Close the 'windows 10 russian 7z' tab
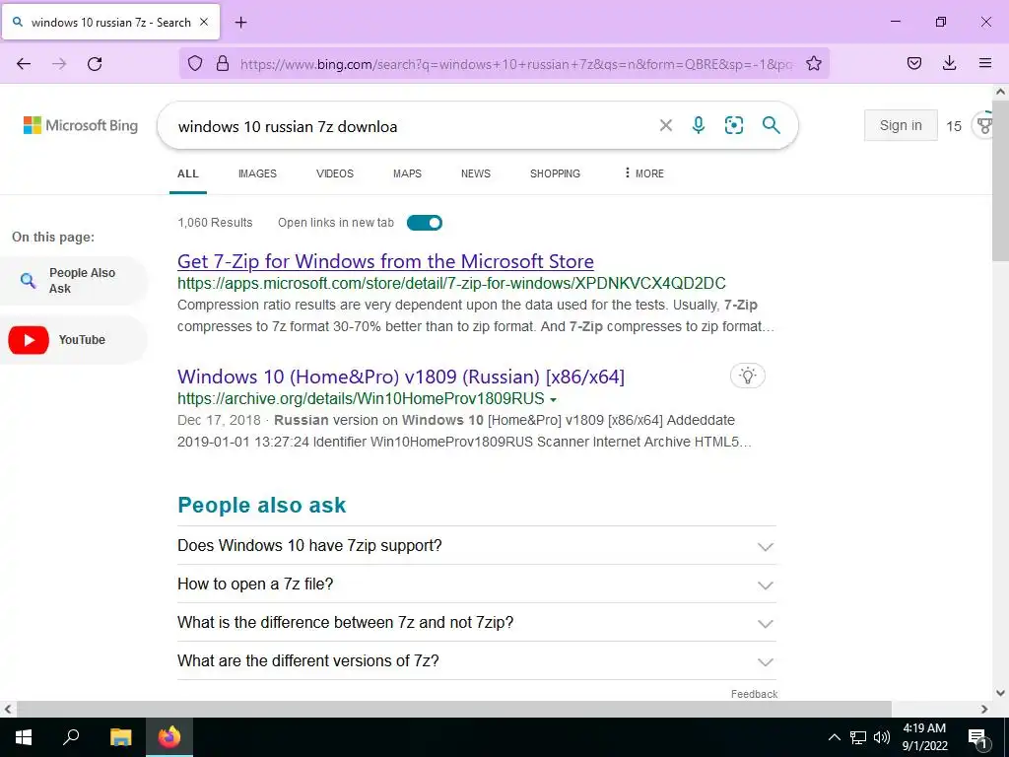 coord(204,22)
